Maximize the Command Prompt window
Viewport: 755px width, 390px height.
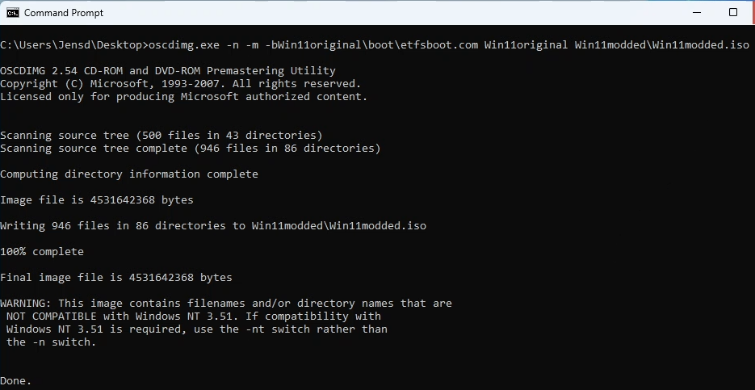click(733, 13)
